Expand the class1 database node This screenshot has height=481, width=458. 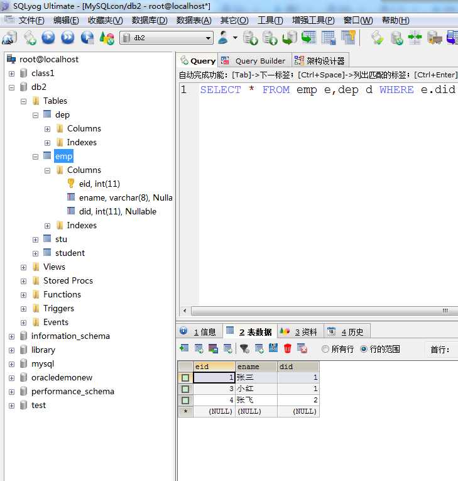coord(12,74)
